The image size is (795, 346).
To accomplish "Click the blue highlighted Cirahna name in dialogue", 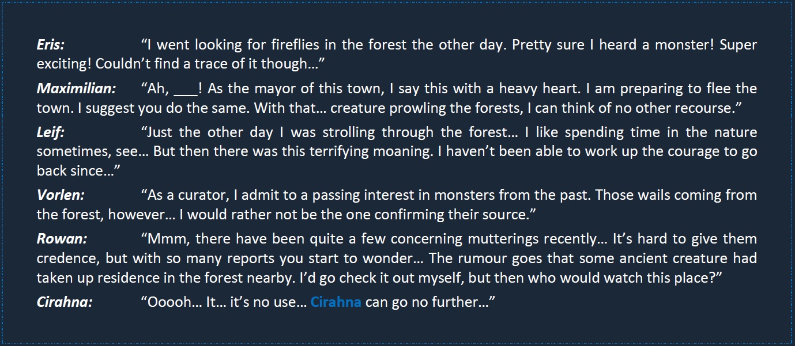I will [336, 302].
